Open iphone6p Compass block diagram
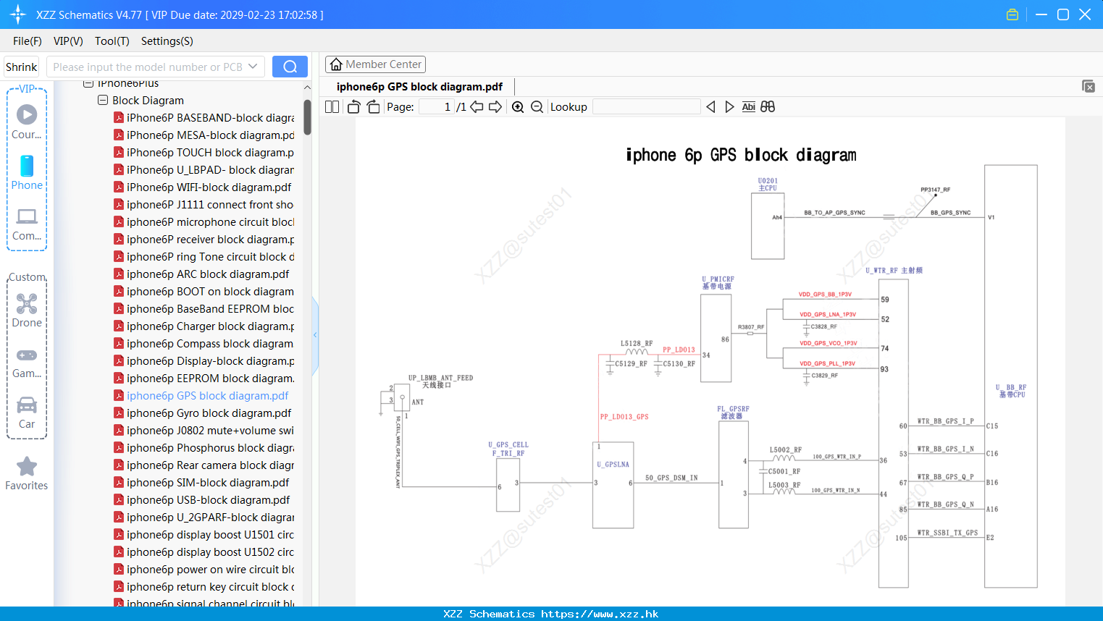This screenshot has width=1103, height=621. [204, 344]
